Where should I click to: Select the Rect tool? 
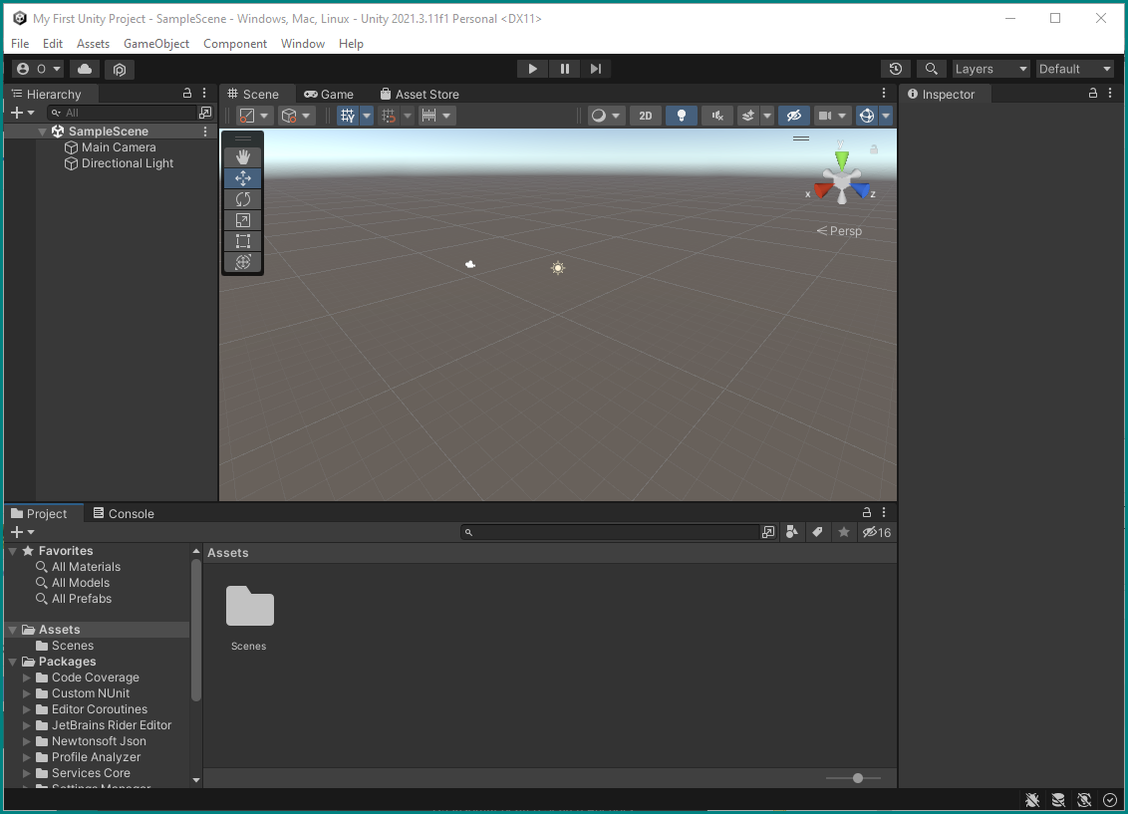243,241
